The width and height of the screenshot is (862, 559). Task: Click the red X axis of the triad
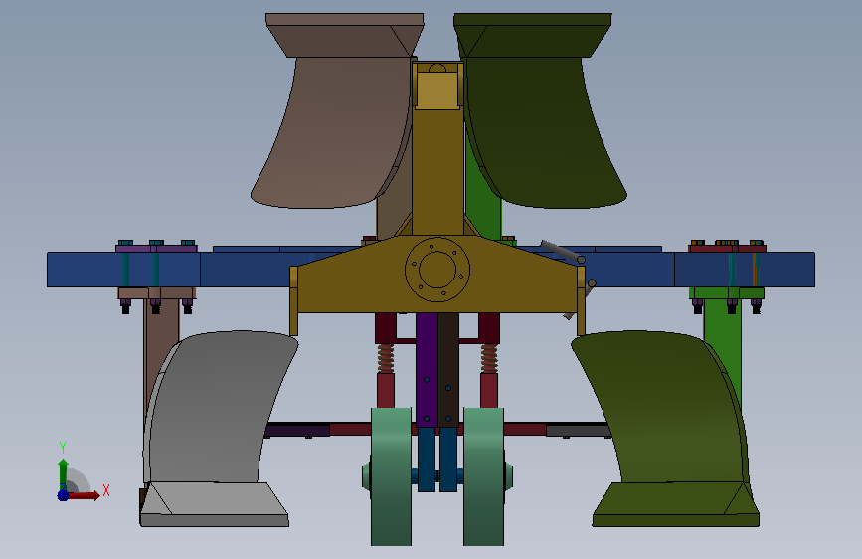(x=84, y=495)
